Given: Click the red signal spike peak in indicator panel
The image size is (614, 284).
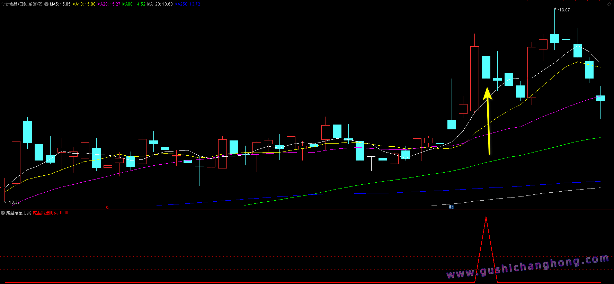Looking at the screenshot, I should coord(486,218).
